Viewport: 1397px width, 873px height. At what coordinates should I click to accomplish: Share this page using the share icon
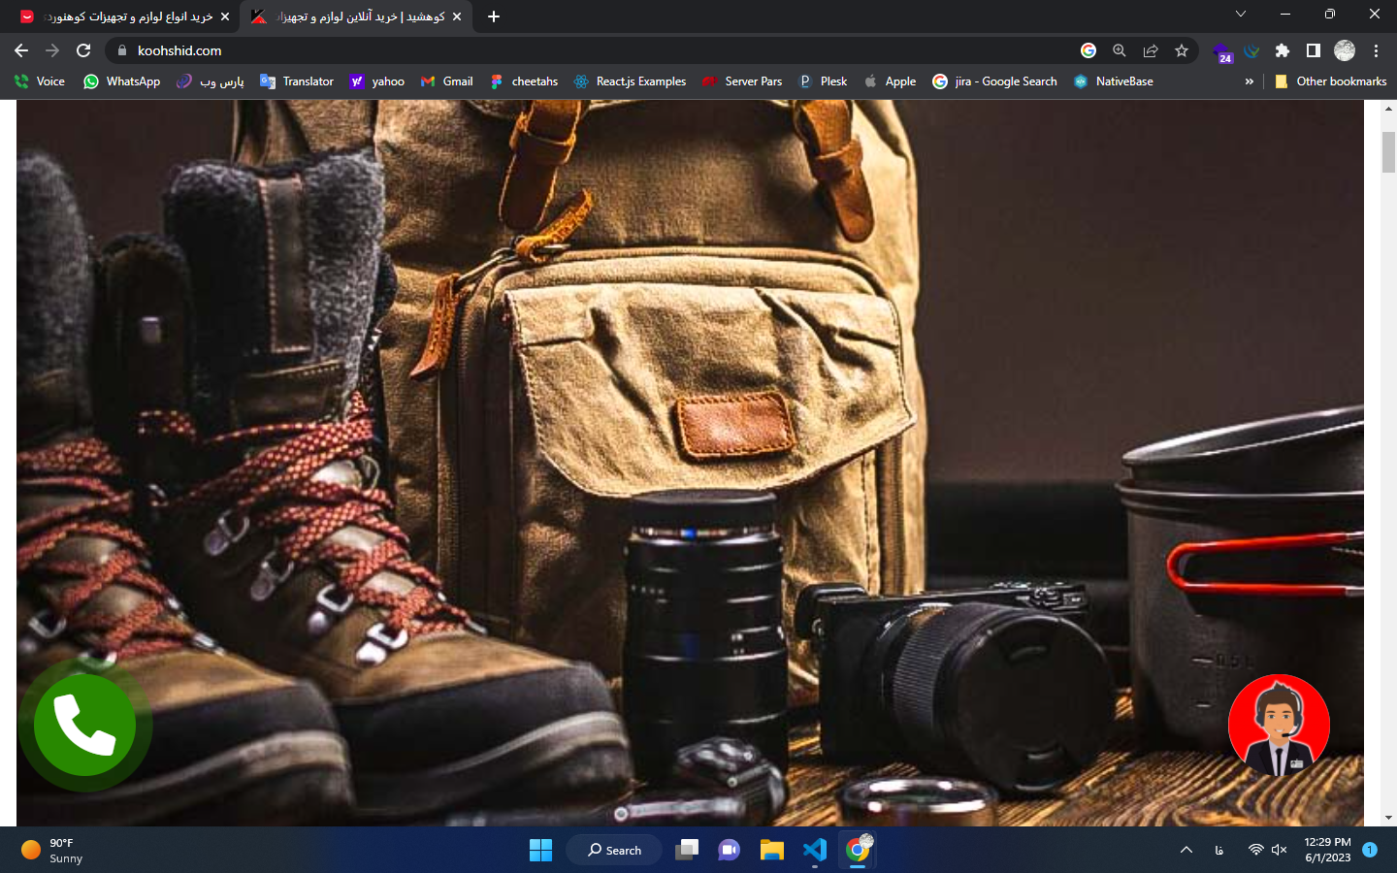point(1150,50)
